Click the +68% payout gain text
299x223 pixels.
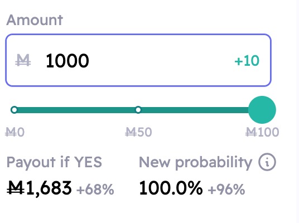(95, 190)
